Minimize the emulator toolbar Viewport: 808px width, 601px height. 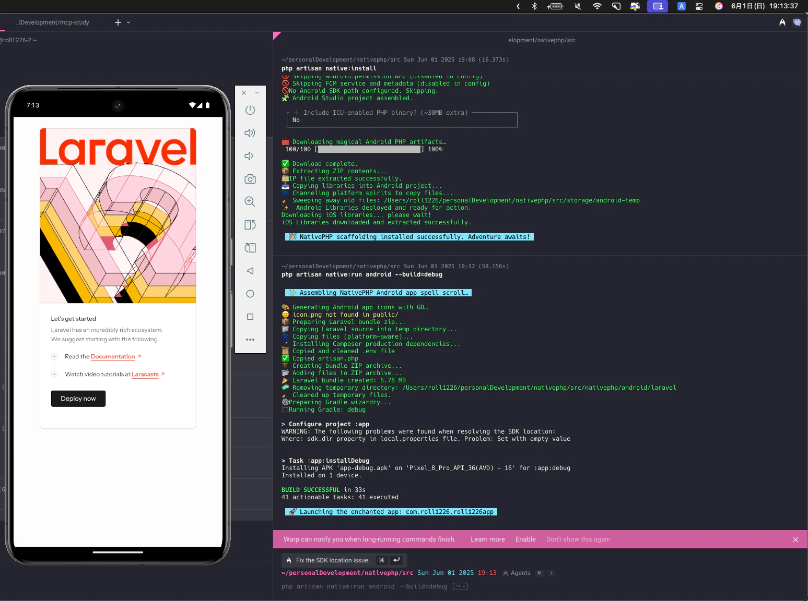257,93
